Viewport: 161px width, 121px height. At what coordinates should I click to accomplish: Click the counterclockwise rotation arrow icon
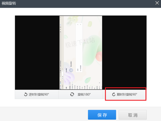(25, 94)
